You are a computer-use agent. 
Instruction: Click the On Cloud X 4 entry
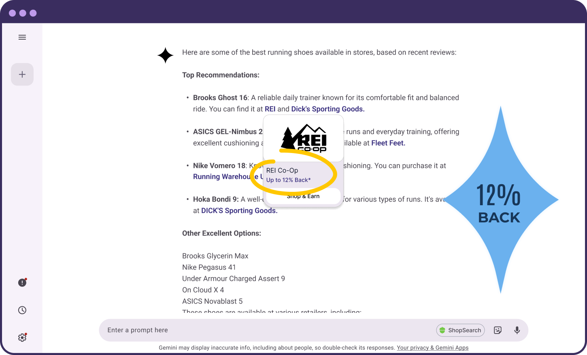coord(203,290)
